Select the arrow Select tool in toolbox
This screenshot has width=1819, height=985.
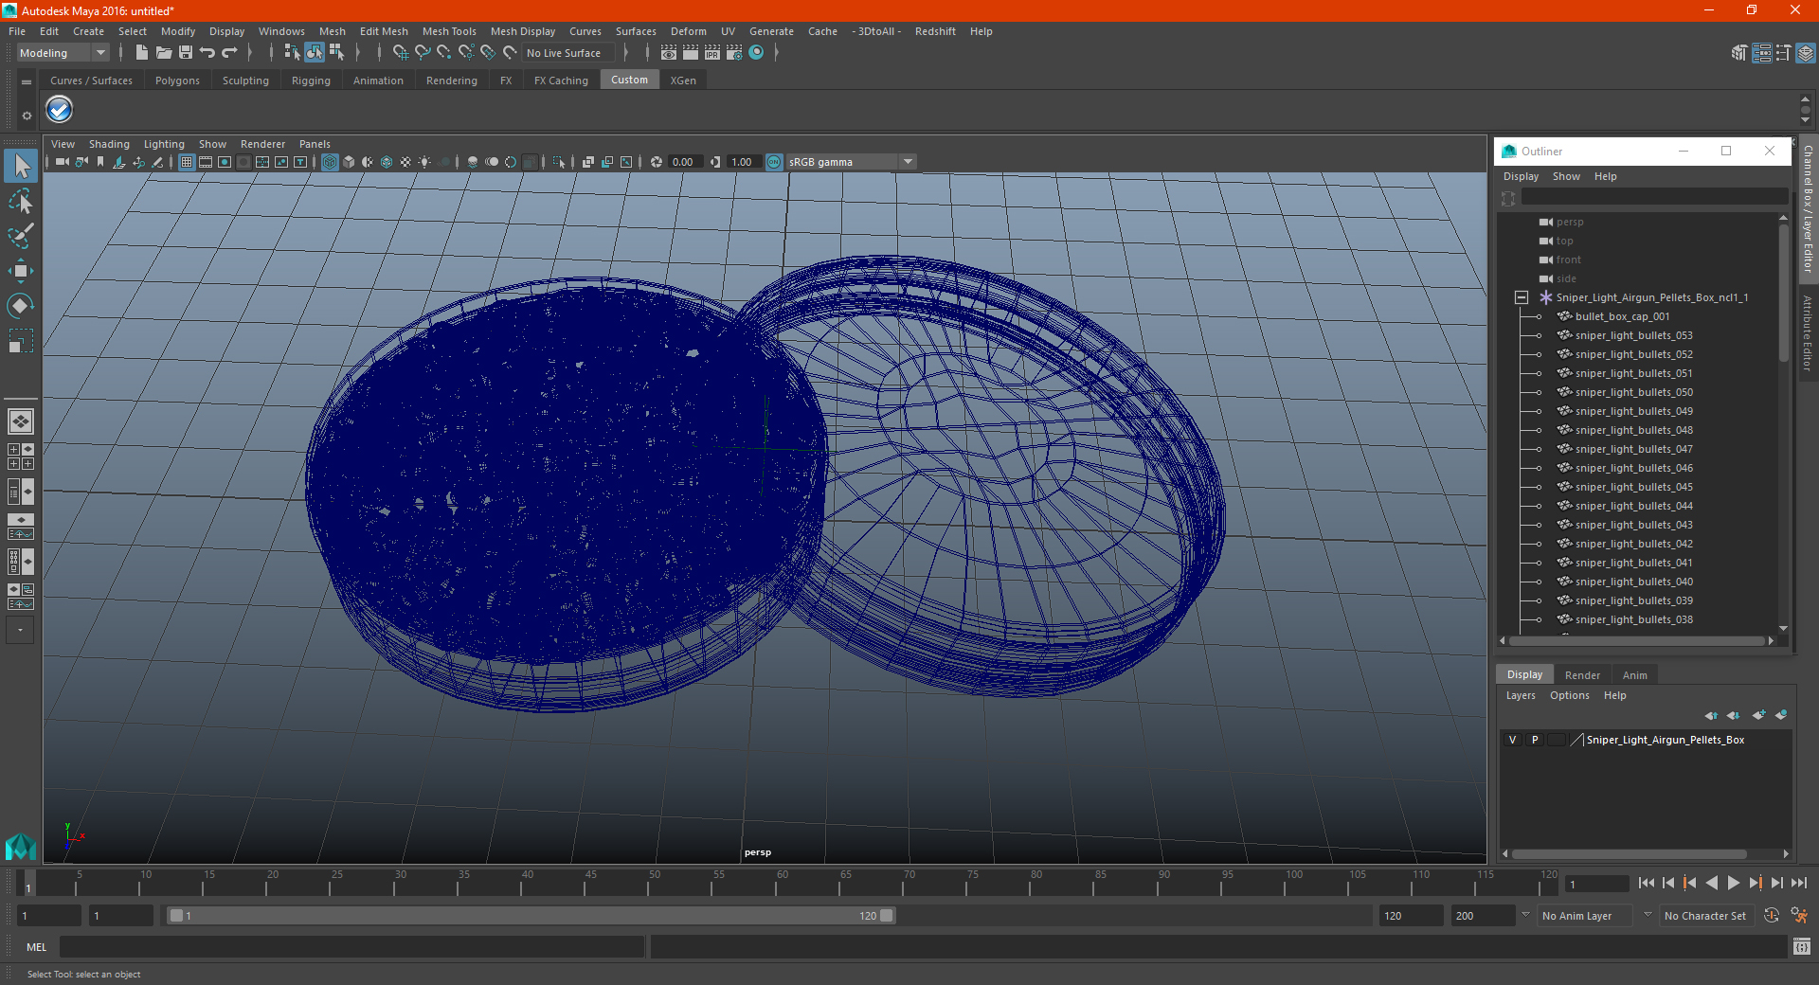click(x=21, y=167)
